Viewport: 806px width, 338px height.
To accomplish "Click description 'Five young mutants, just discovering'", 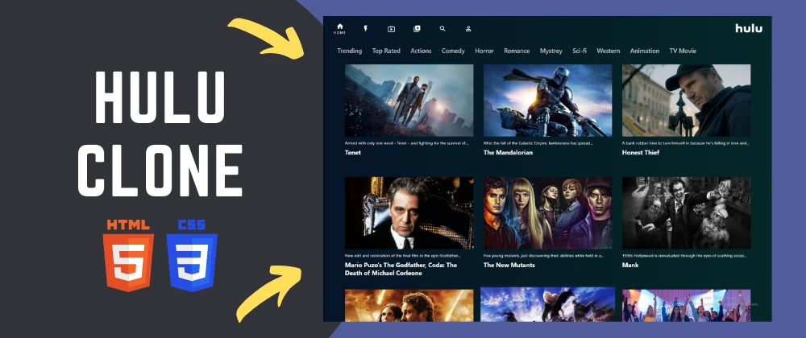I will coord(544,255).
